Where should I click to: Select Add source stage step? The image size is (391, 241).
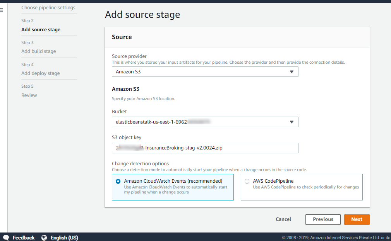click(41, 30)
